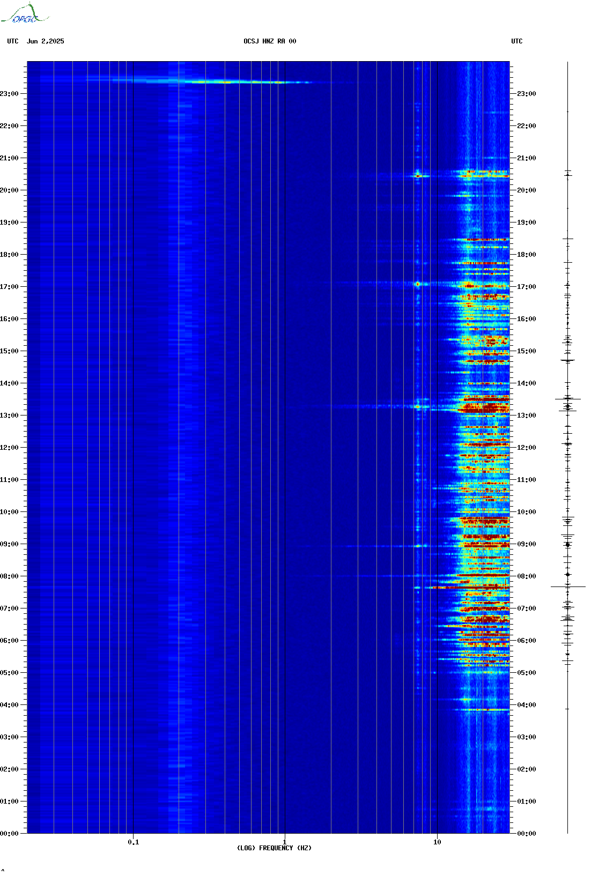591x876 pixels.
Task: Click 23:00 on the right time axis
Action: click(x=527, y=94)
